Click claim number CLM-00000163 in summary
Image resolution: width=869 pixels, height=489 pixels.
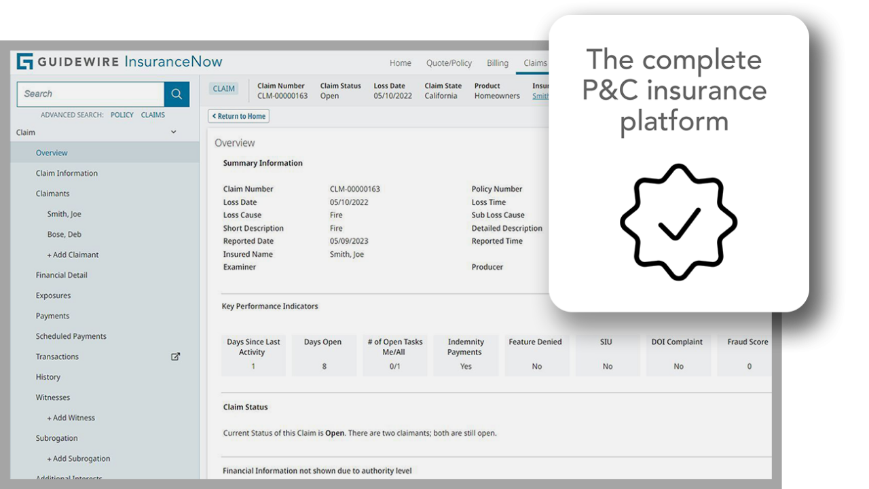coord(355,189)
